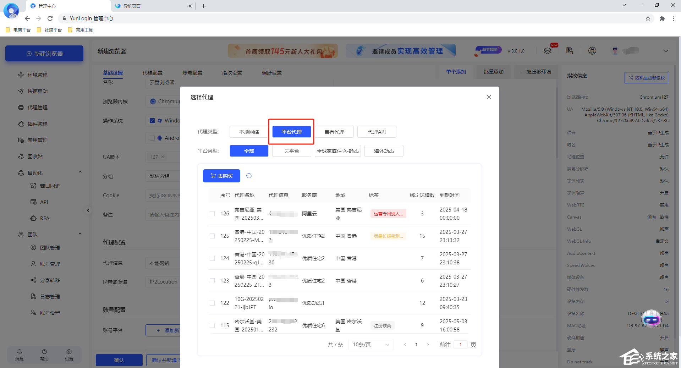681x368 pixels.
Task: Click the page number input field
Action: (x=460, y=344)
